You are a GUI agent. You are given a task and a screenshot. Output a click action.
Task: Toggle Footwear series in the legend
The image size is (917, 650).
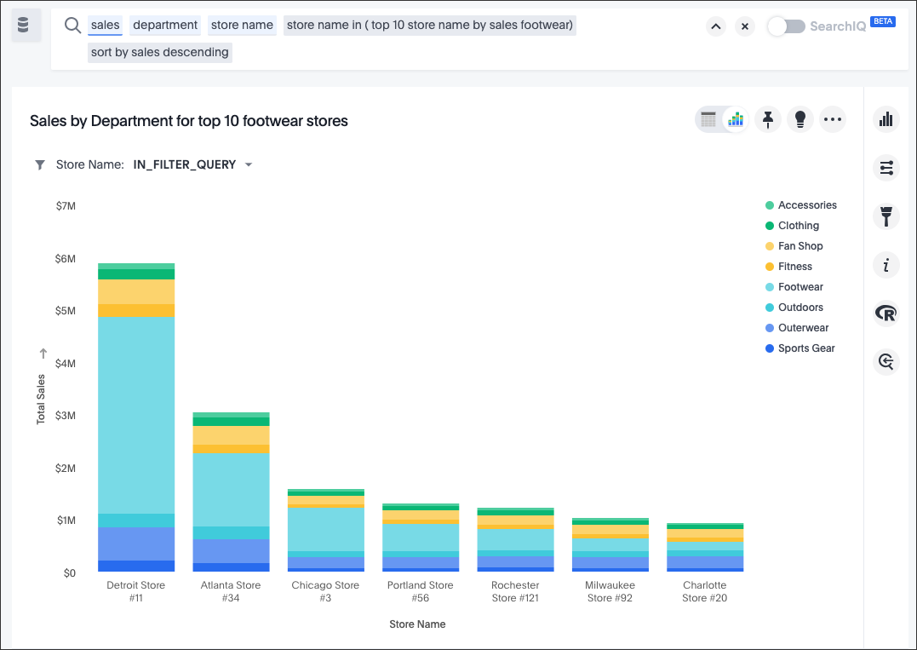800,287
